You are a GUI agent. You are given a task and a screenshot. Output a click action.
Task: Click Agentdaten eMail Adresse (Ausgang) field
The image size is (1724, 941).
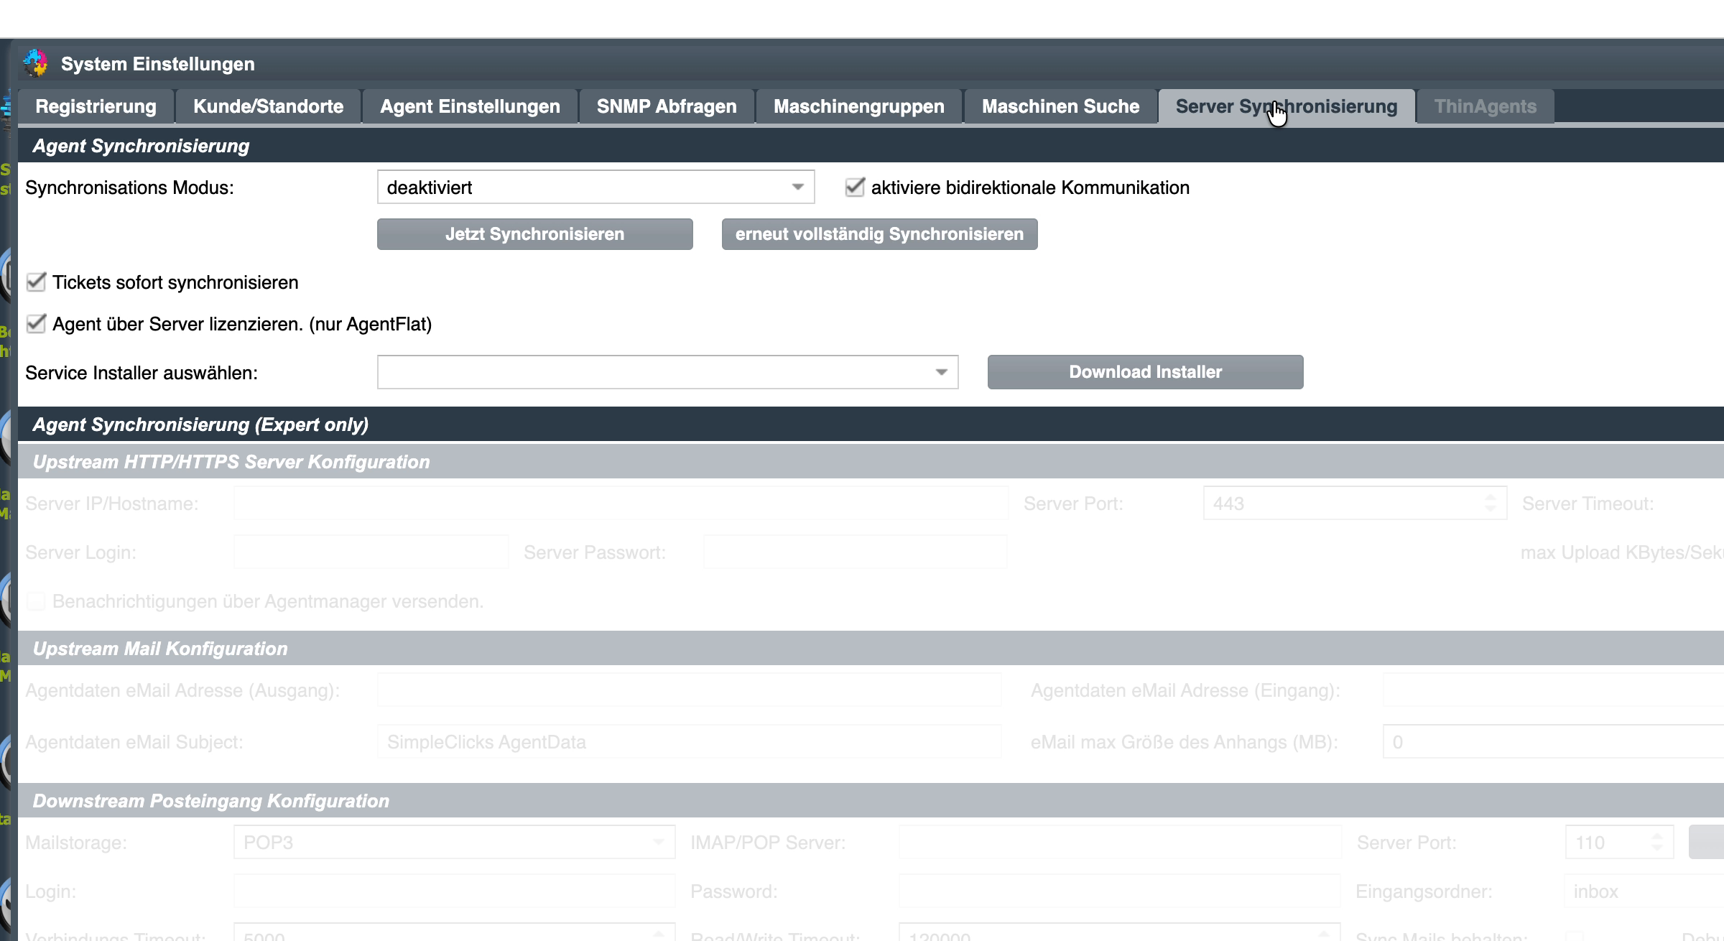point(690,690)
